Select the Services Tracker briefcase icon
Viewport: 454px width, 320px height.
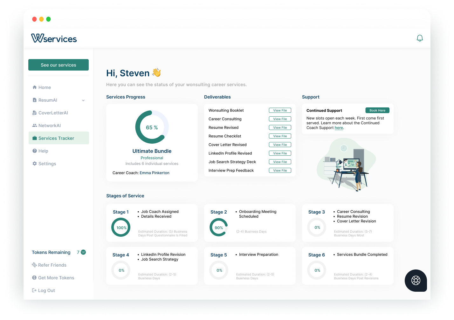pyautogui.click(x=35, y=138)
